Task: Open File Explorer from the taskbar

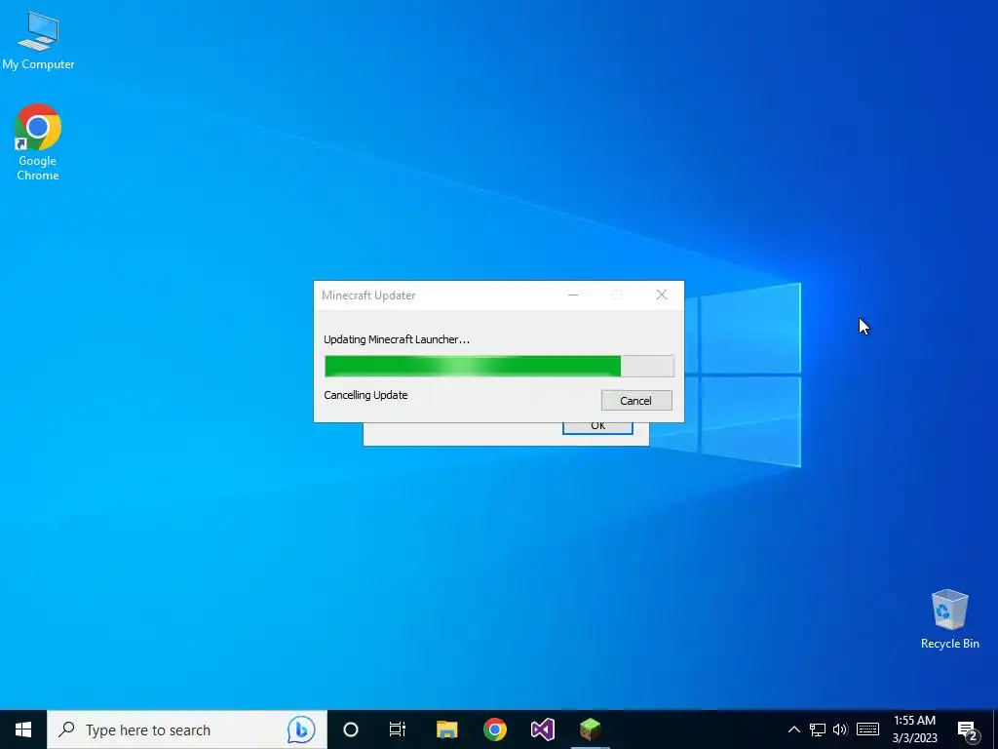Action: [446, 729]
